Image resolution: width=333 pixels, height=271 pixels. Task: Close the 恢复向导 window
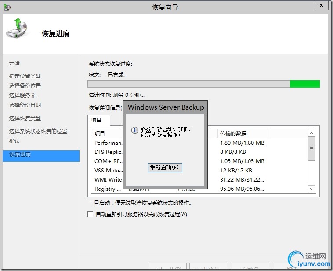(321, 5)
